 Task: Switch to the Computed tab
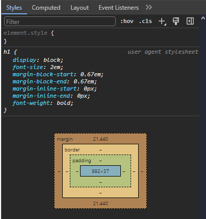click(46, 8)
